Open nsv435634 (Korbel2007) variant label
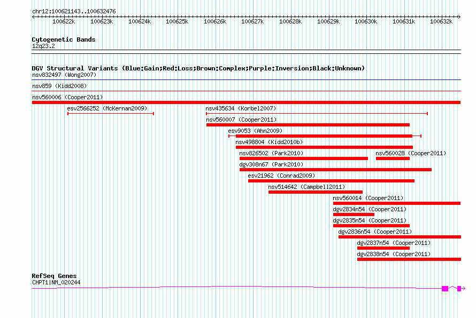The image size is (476, 318). [x=241, y=108]
